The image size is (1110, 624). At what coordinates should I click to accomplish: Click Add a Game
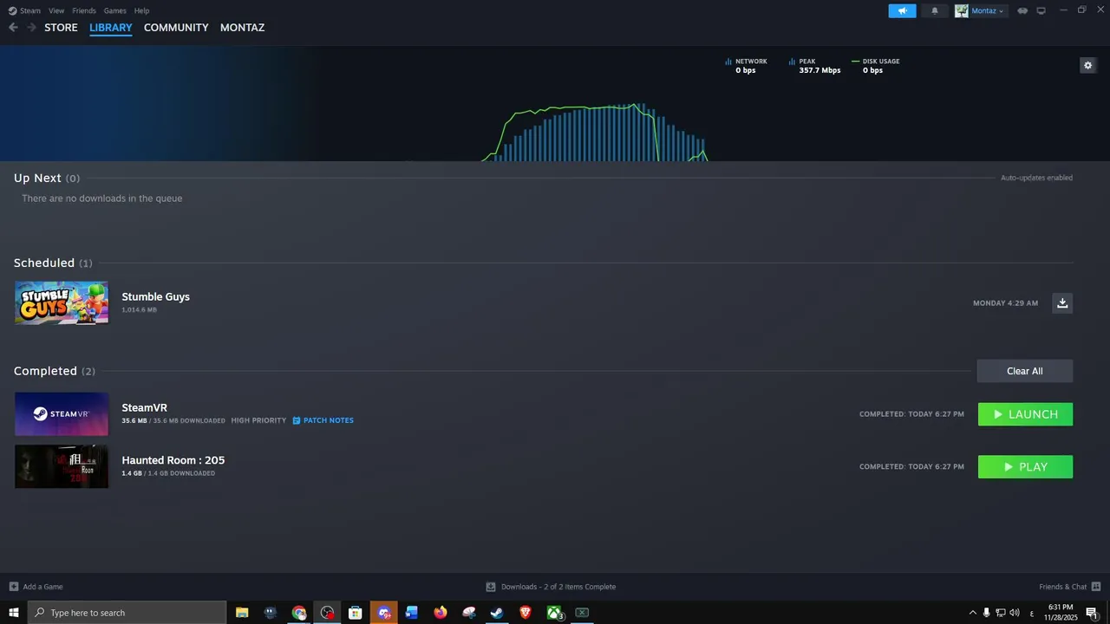(36, 587)
